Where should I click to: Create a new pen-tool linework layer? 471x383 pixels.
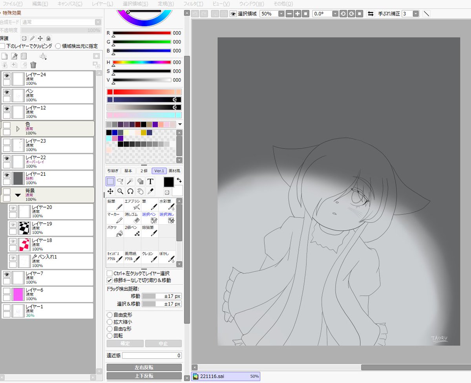15,56
